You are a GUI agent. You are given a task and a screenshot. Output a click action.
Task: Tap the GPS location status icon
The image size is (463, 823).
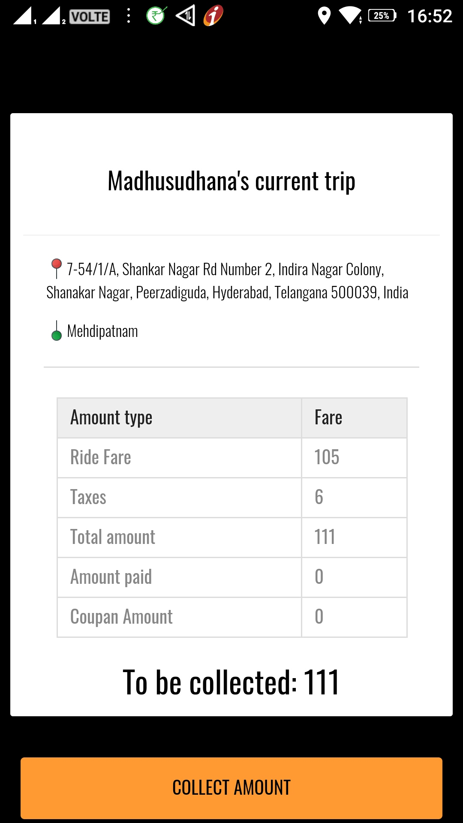coord(324,16)
